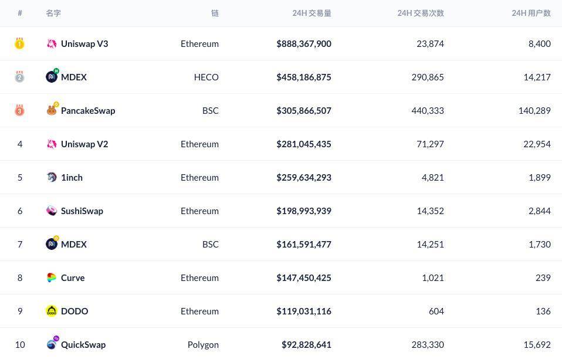562x359 pixels.
Task: Open the PancakeSwap name link
Action: click(88, 110)
